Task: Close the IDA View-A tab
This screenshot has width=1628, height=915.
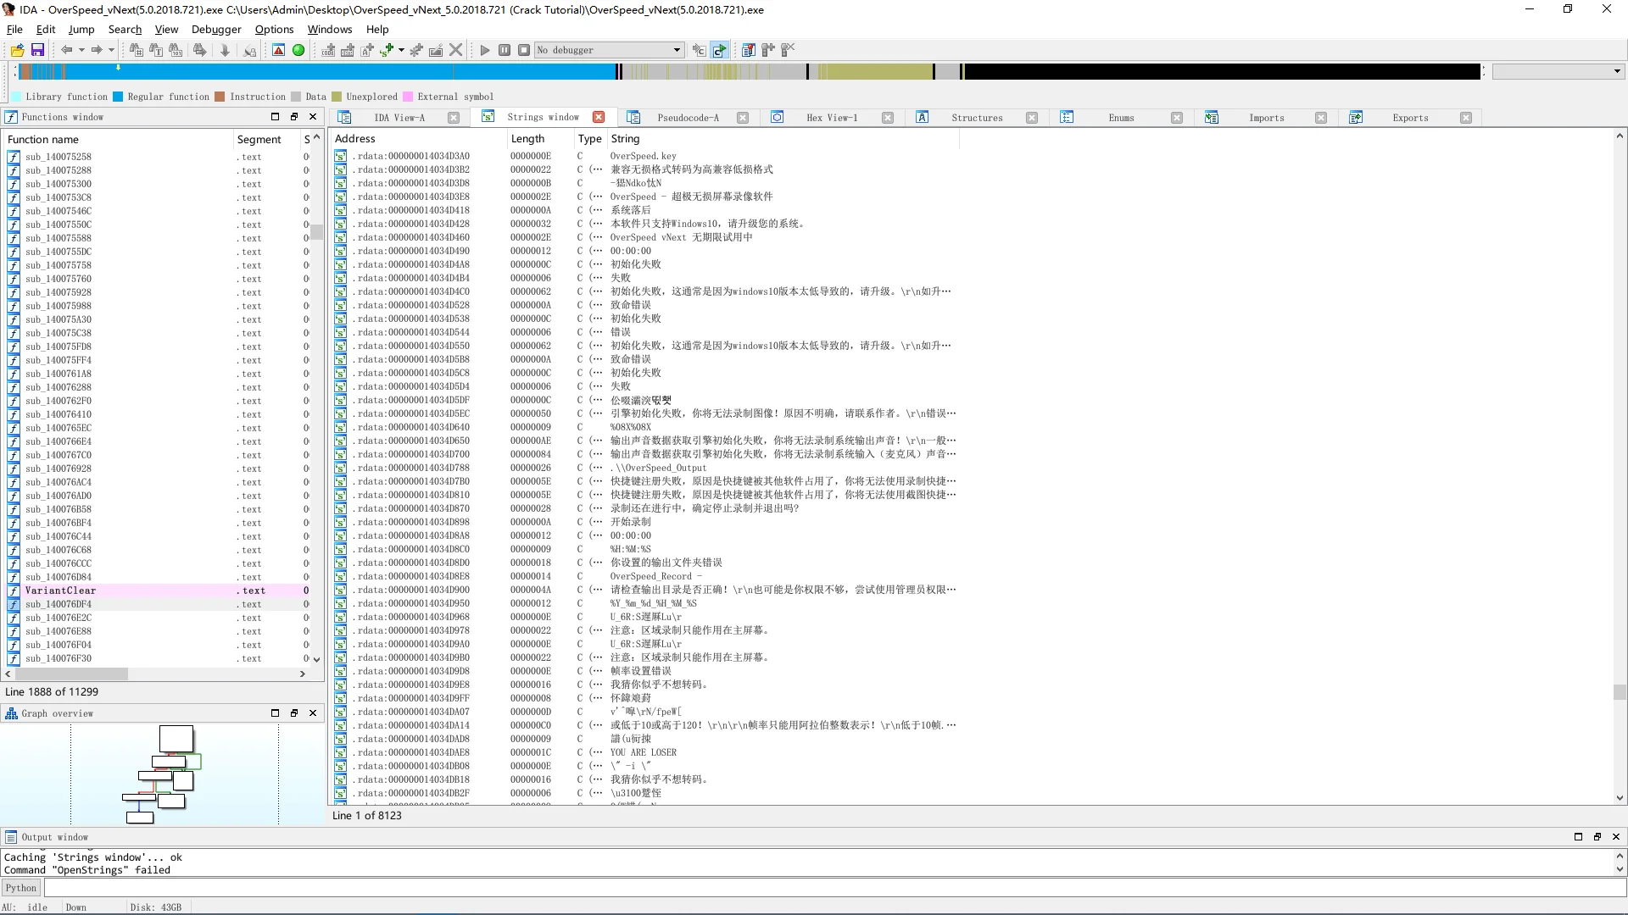Action: pos(454,118)
